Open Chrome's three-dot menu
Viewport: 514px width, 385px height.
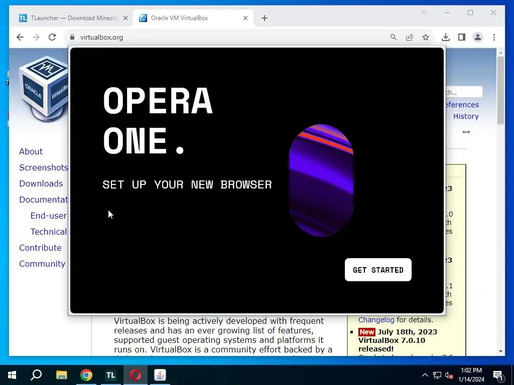[494, 37]
